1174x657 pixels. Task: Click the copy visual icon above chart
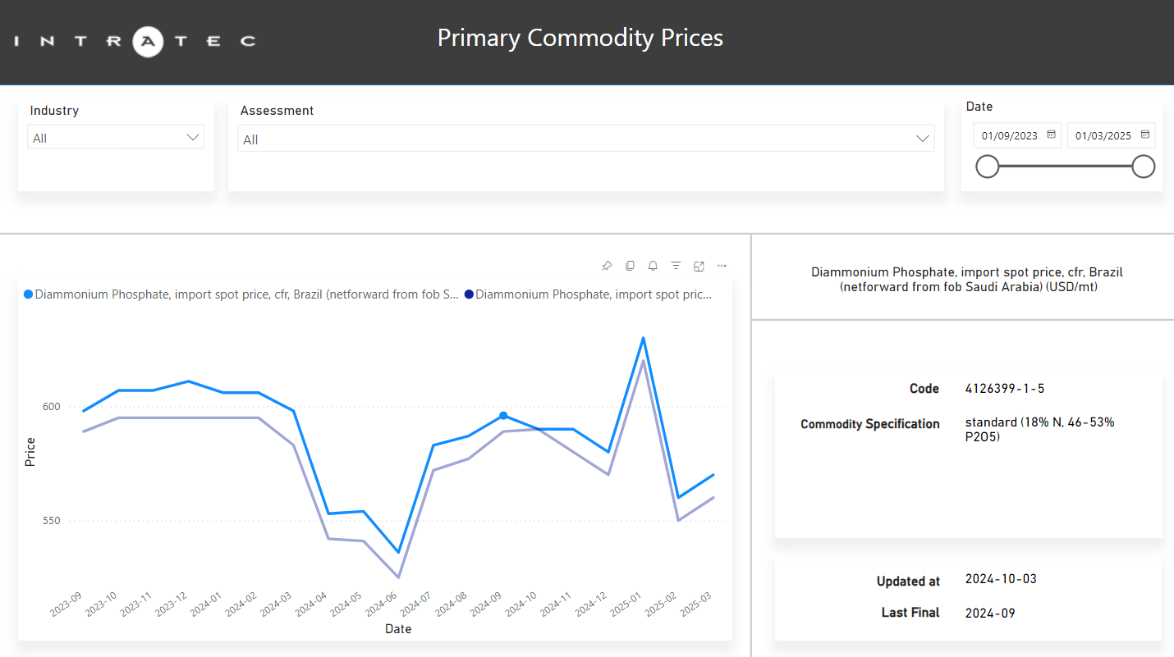(x=630, y=266)
